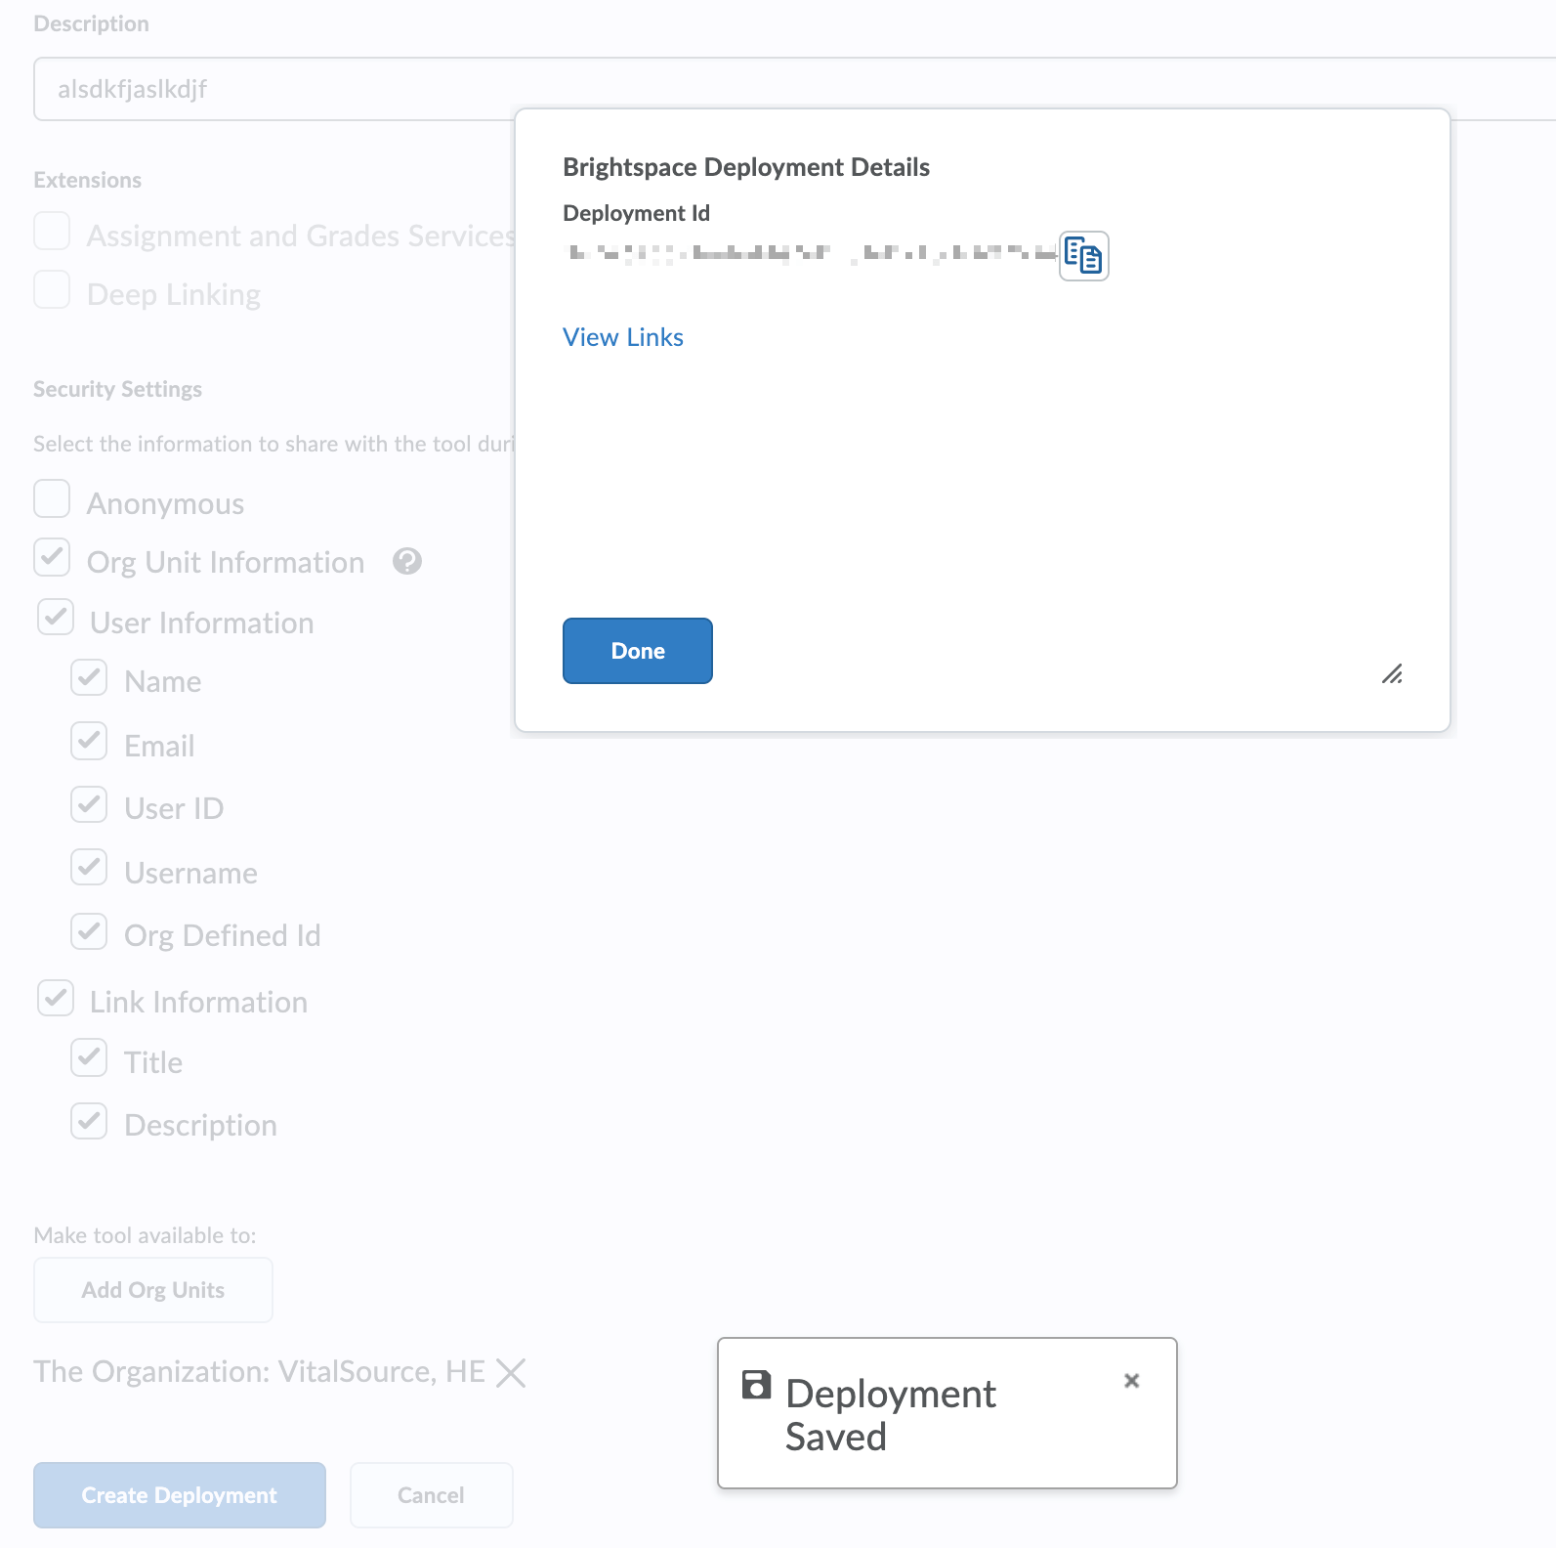Viewport: 1556px width, 1548px height.
Task: Toggle the Deep Linking extension
Action: pos(52,289)
